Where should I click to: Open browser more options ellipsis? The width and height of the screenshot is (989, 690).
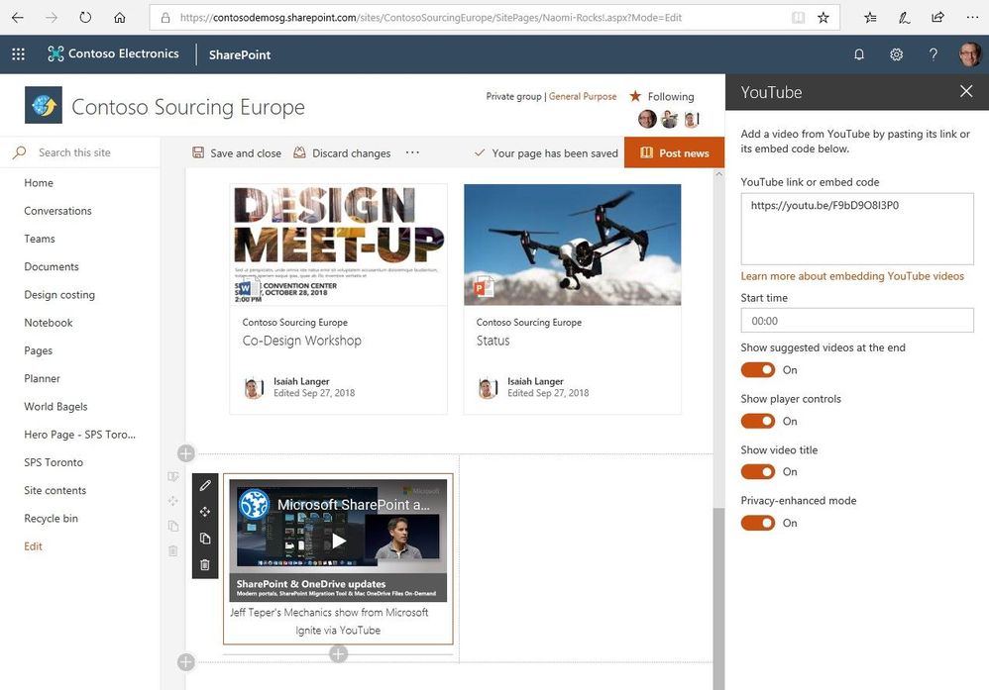972,18
